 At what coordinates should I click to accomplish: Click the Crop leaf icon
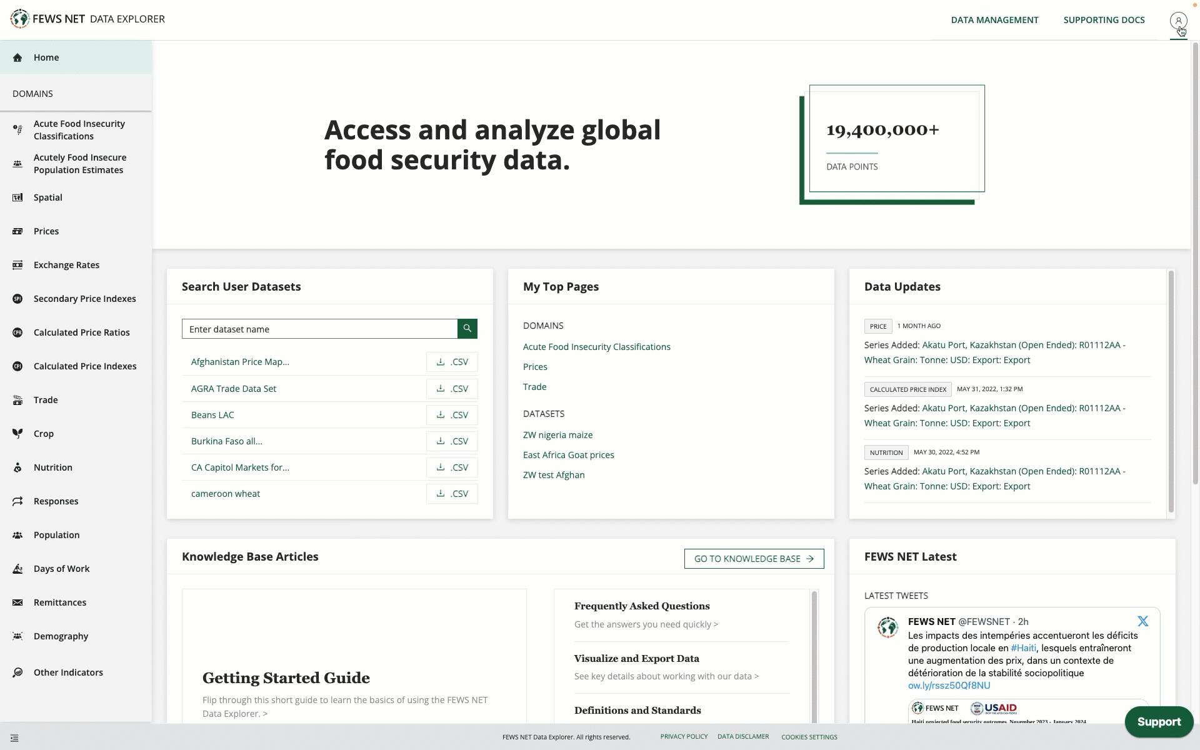[x=17, y=434]
